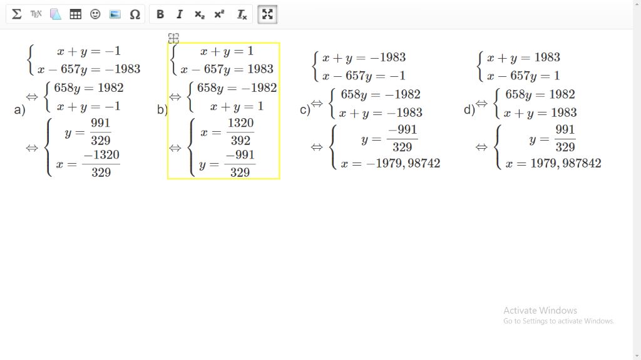Insert a table
Screen dimensions: 641x360
(x=75, y=14)
